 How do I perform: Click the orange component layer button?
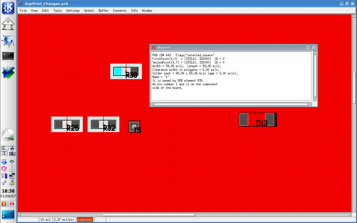[85, 220]
